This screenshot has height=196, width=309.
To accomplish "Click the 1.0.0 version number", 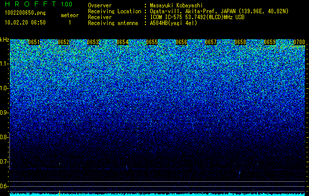I will pos(66,4).
